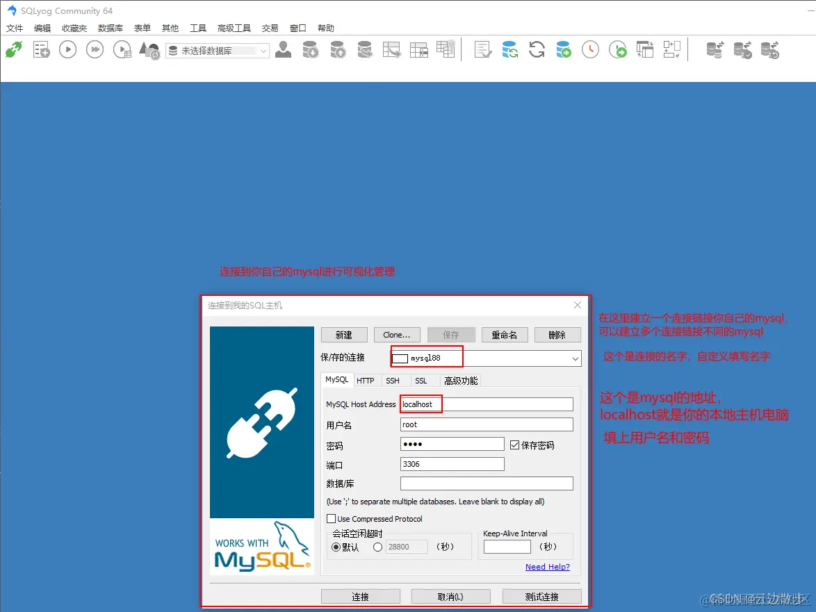Click the format query shapes icon
Screen dimensions: 816x612
(x=149, y=50)
